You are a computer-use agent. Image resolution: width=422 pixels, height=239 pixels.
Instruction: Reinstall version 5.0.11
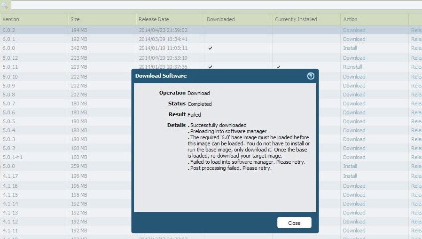pyautogui.click(x=352, y=67)
